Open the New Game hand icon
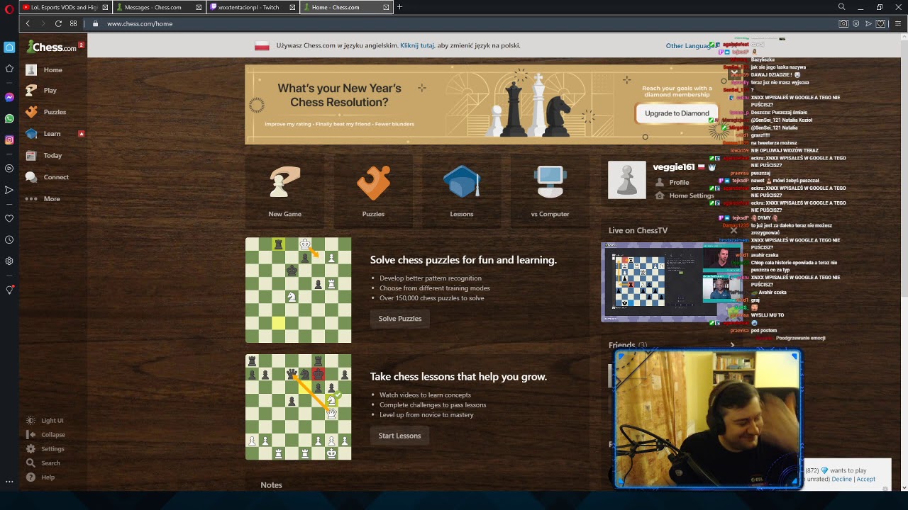 point(285,183)
